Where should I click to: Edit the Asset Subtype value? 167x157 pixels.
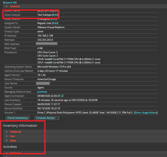point(54,15)
